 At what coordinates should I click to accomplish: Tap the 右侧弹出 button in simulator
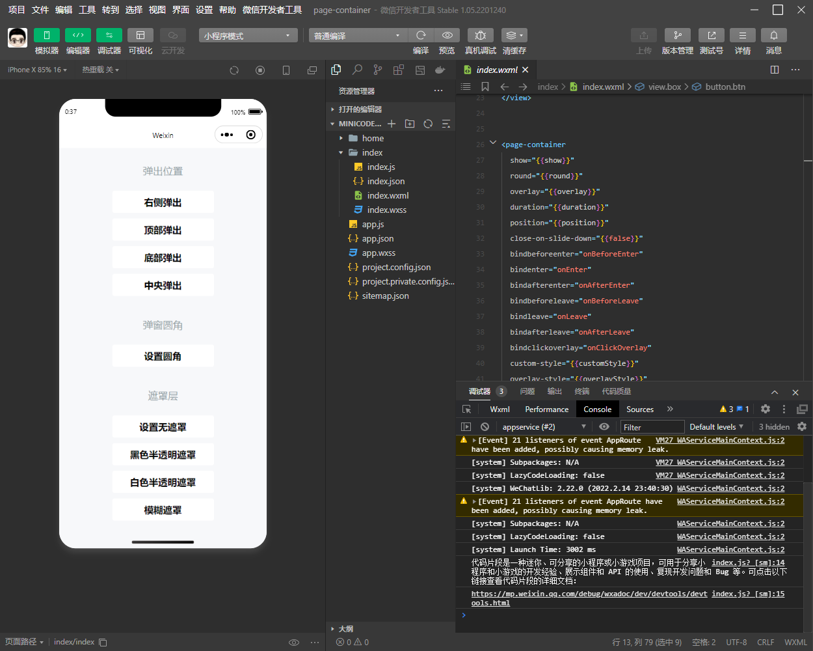coord(163,202)
